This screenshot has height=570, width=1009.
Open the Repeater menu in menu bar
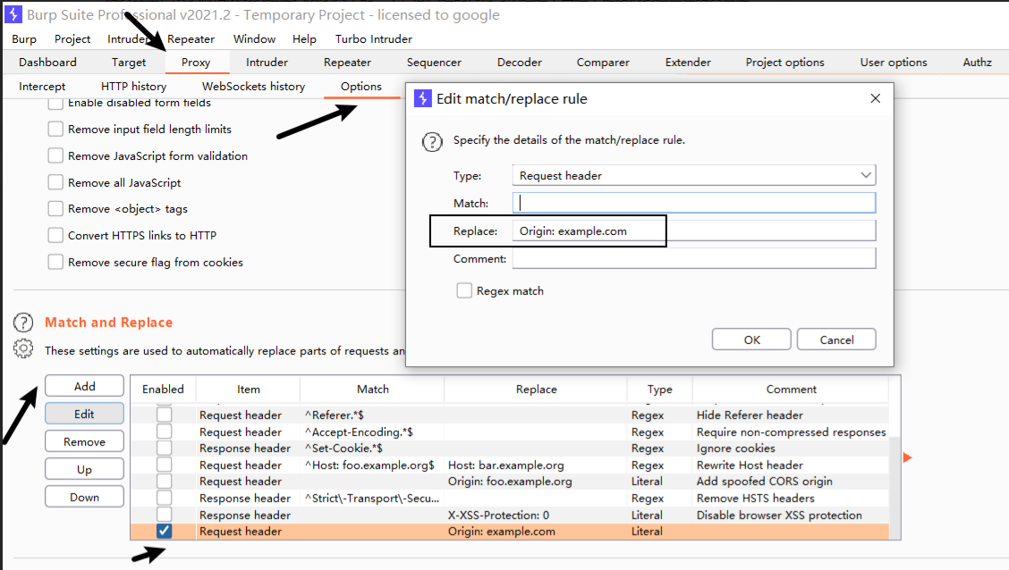click(x=191, y=39)
